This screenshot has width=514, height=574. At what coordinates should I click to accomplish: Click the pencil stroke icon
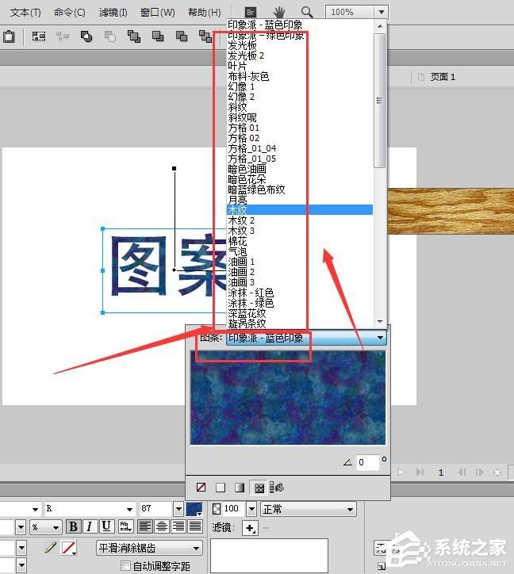(51, 548)
